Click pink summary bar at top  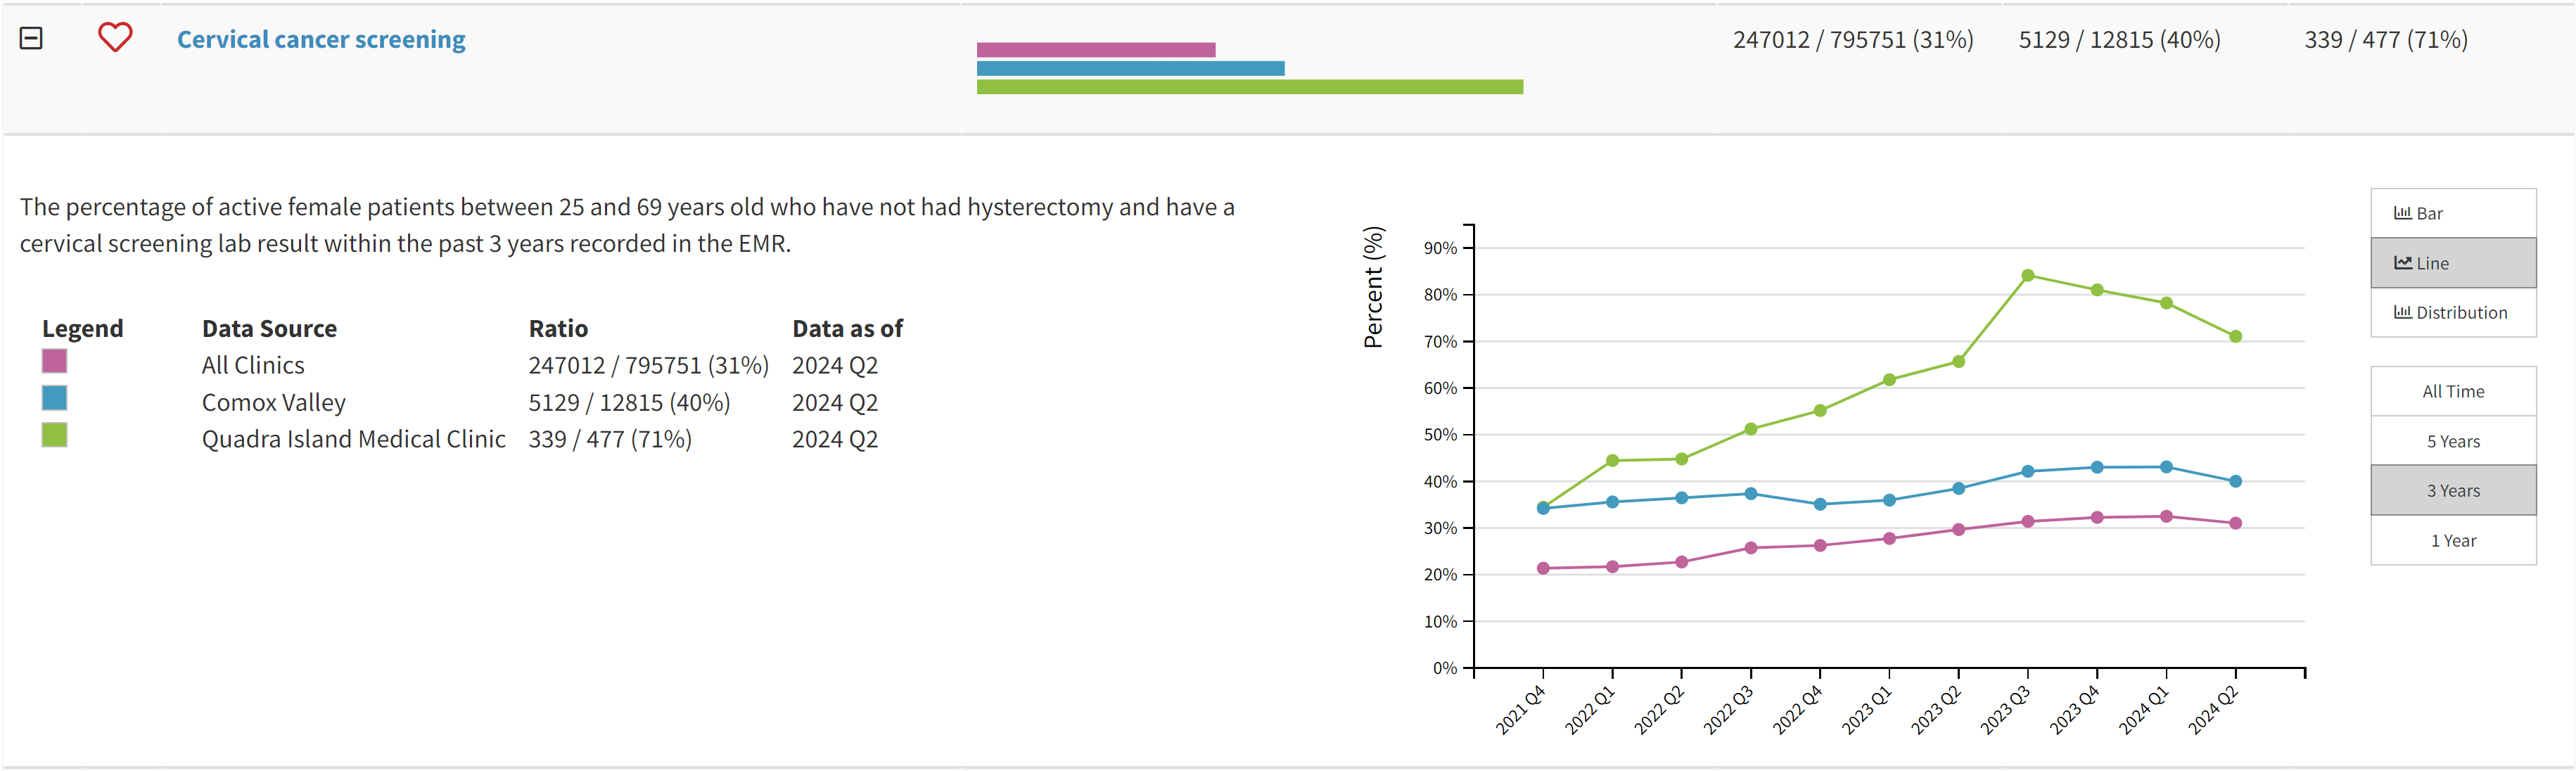(x=1095, y=50)
